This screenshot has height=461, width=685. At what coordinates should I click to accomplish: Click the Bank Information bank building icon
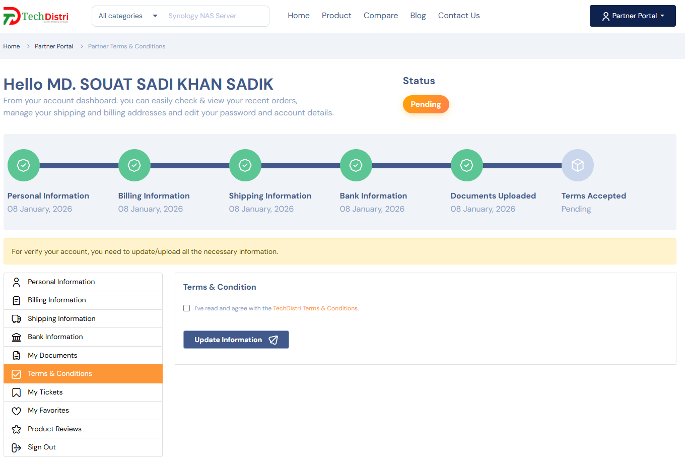(x=17, y=337)
